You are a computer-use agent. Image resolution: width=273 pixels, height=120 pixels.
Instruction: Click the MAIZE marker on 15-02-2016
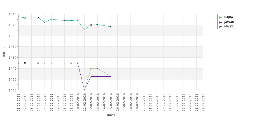pyautogui.click(x=111, y=27)
